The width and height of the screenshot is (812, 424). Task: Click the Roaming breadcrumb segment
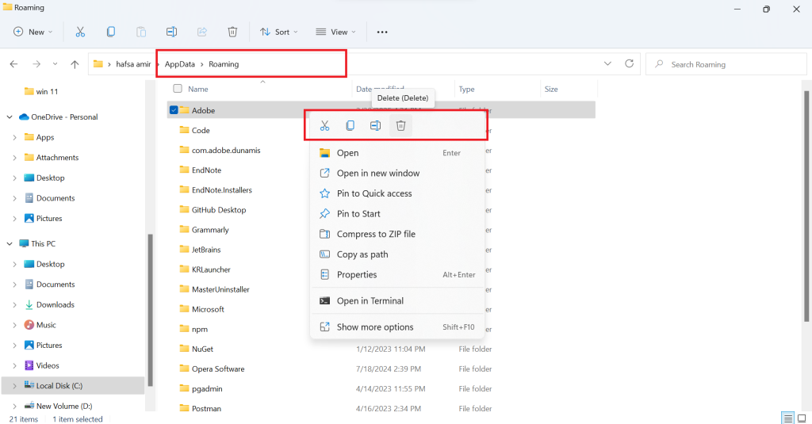[x=224, y=64]
